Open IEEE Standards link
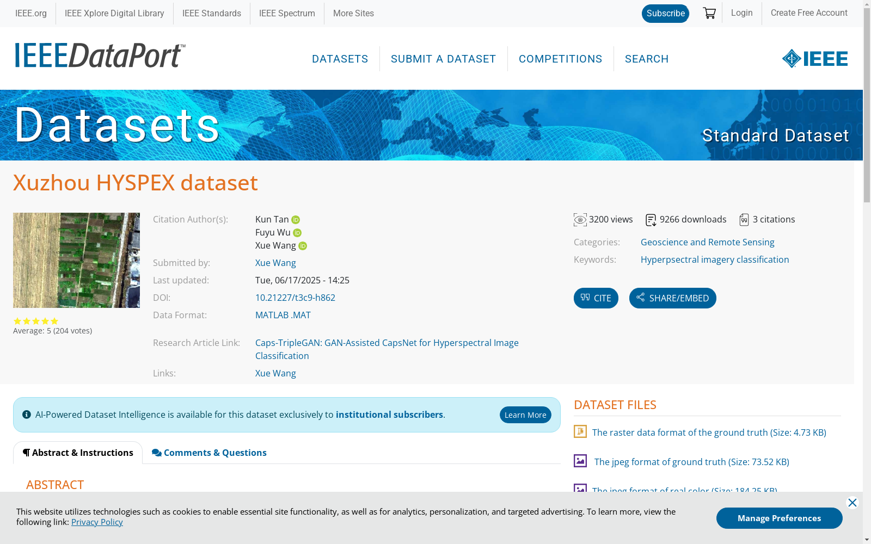This screenshot has width=871, height=544. pyautogui.click(x=212, y=13)
